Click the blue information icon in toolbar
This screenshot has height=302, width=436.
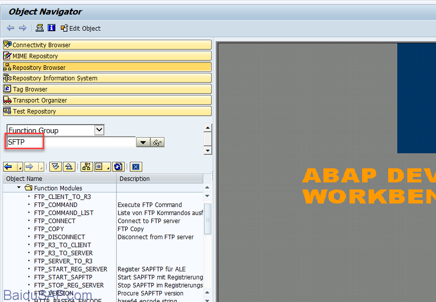point(51,28)
